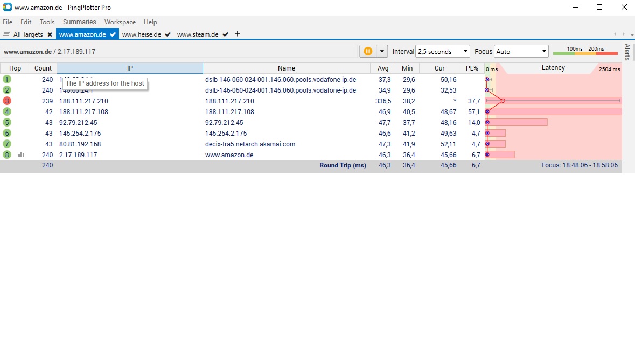This screenshot has height=349, width=635.
Task: Close the All Targets tab with X
Action: [x=50, y=34]
